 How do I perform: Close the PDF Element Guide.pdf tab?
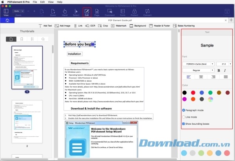tap(226, 20)
